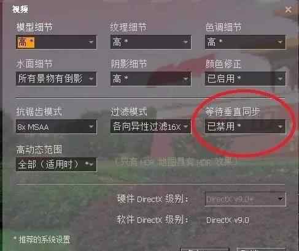299x251 pixels.
Task: Open the 模型细节 dropdown showing 高
Action: coord(56,42)
